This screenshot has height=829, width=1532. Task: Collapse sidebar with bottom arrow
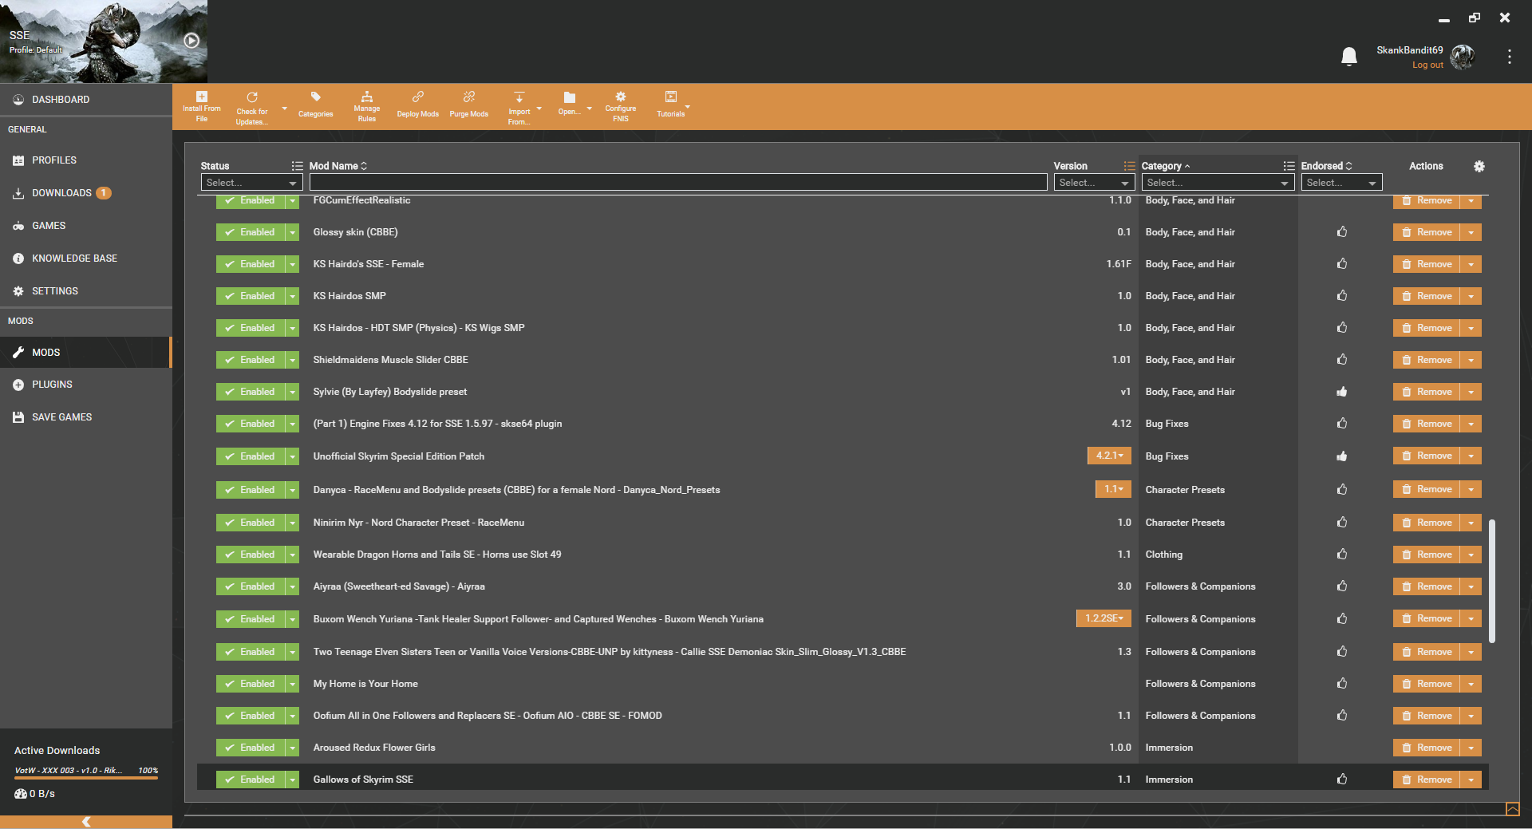(86, 822)
